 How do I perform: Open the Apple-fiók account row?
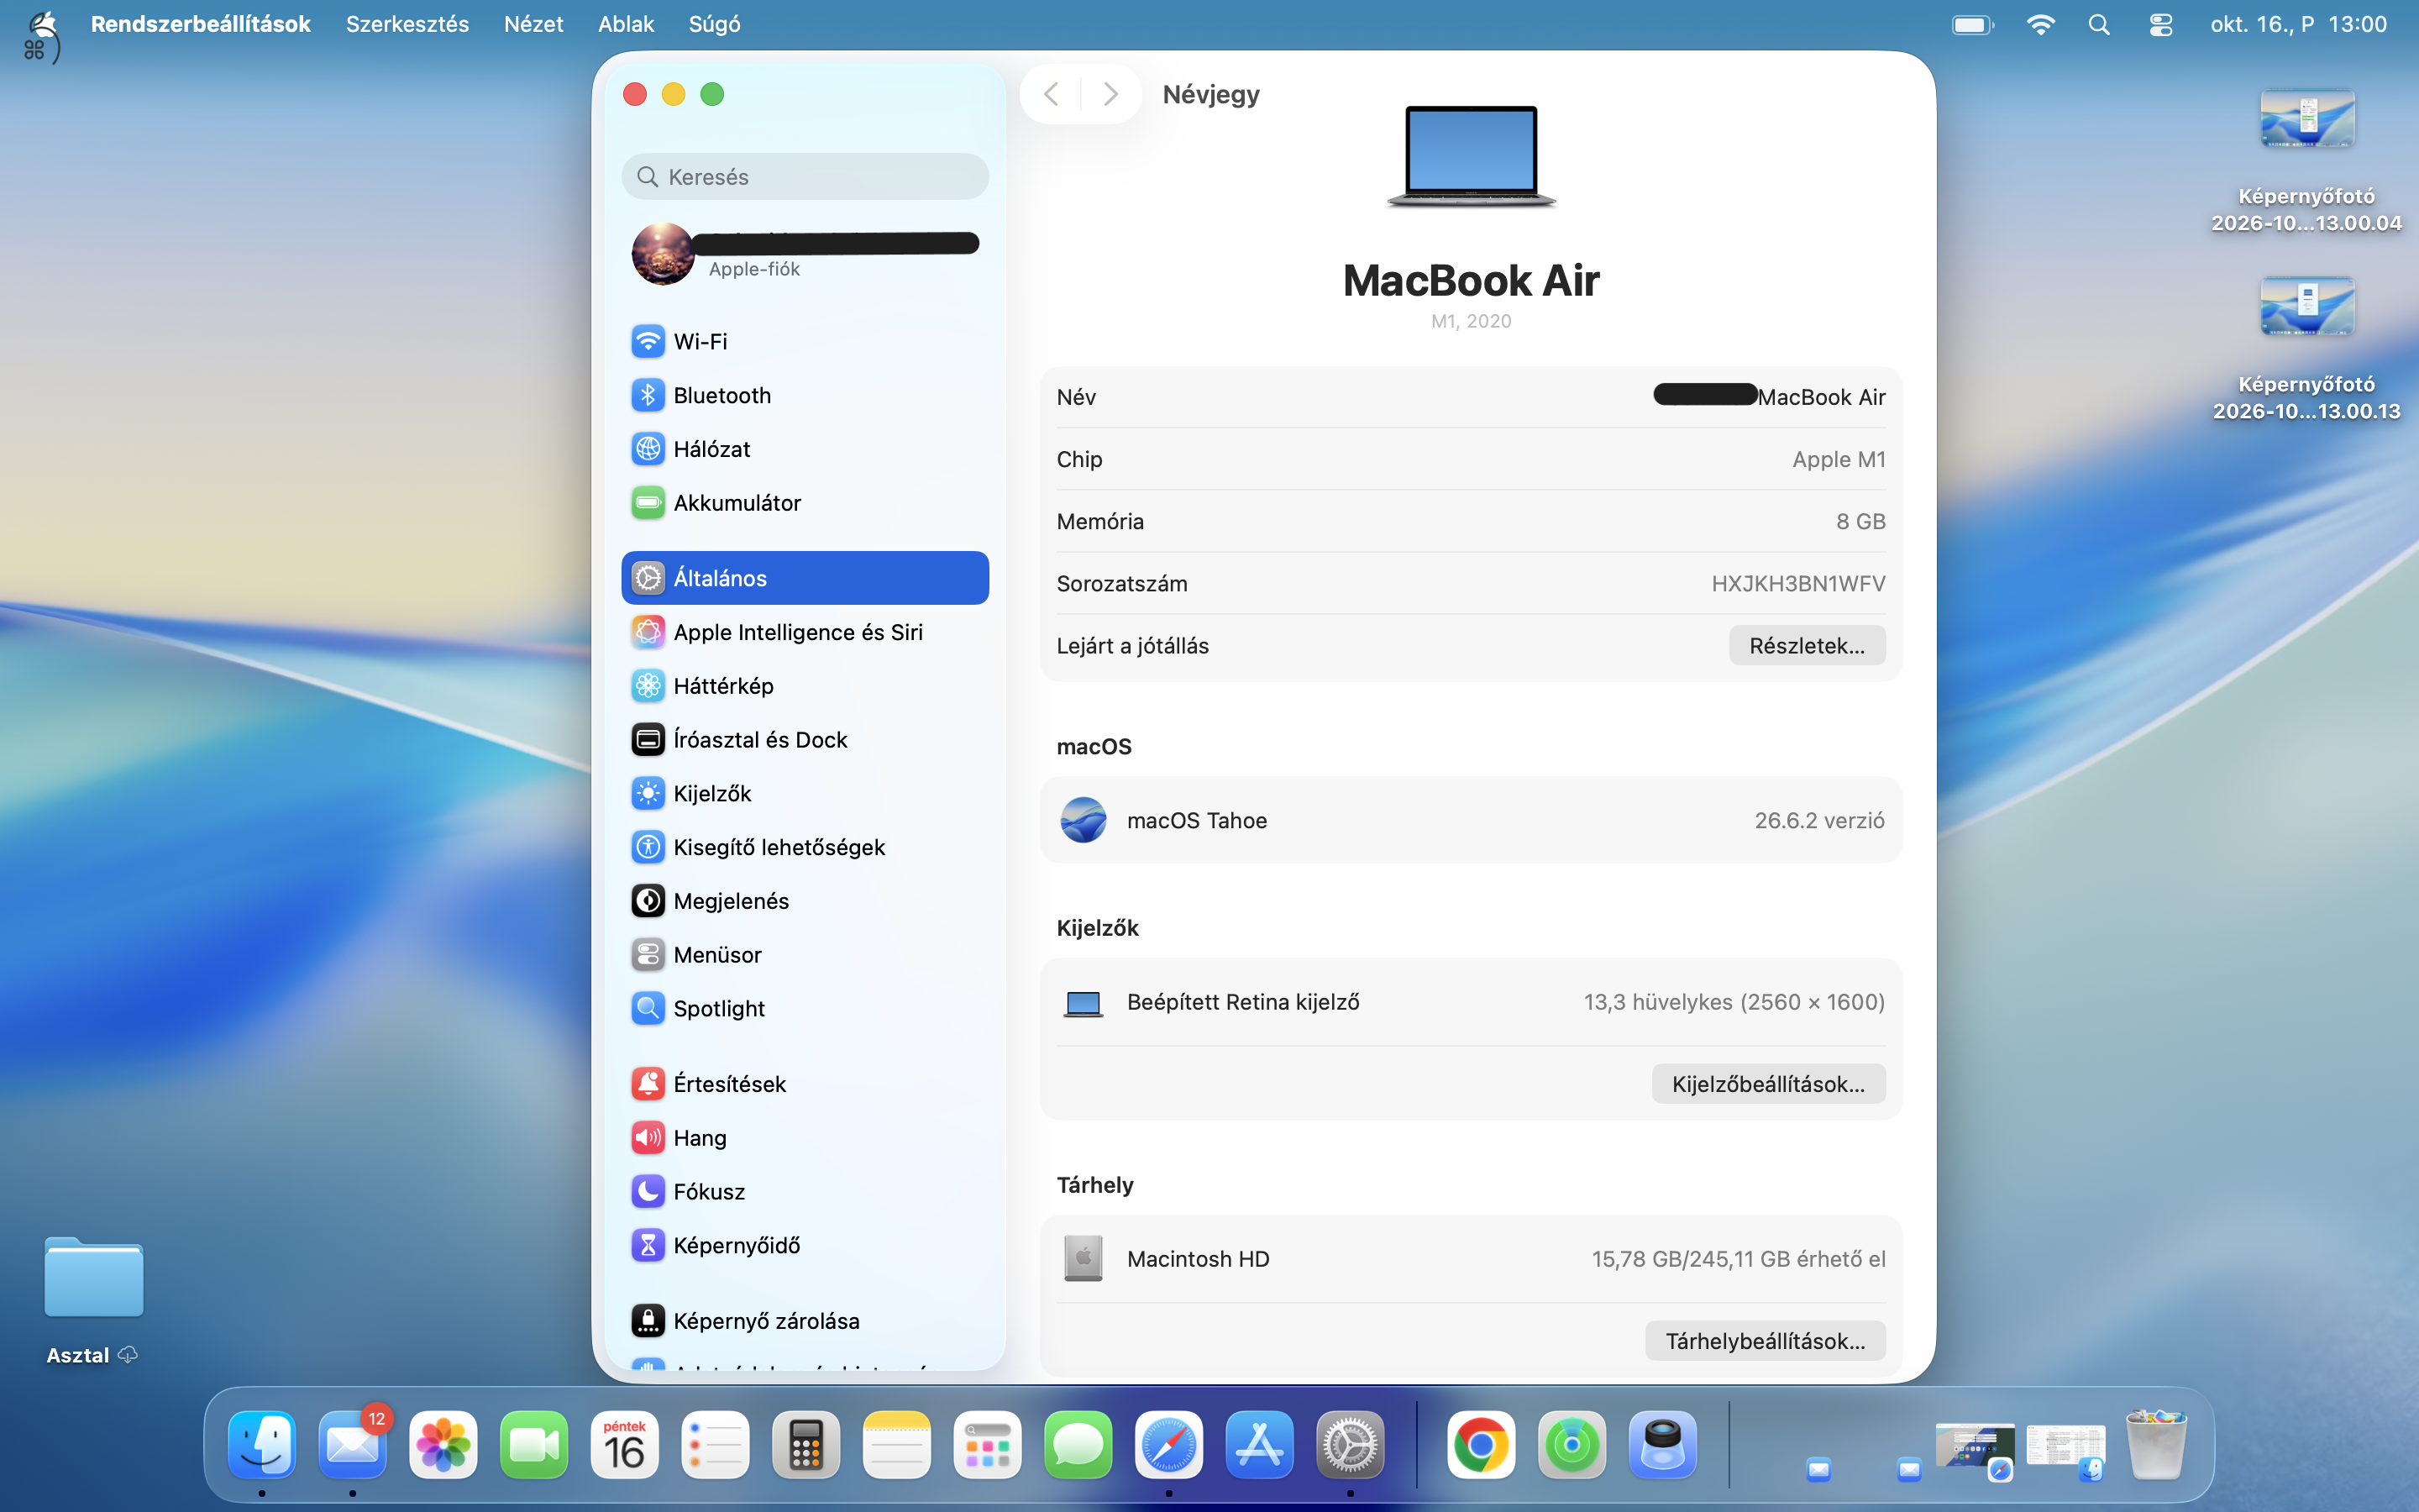click(x=805, y=254)
